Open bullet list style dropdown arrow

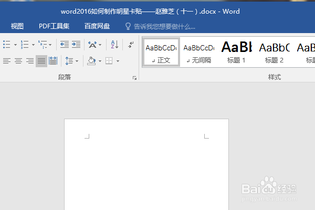click(x=15, y=45)
